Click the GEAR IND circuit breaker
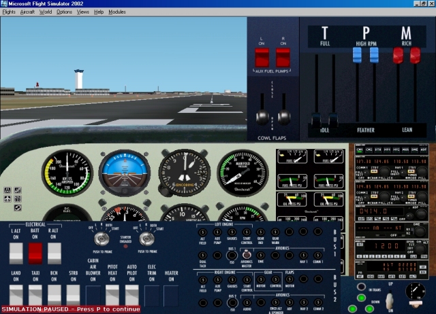 point(260,232)
